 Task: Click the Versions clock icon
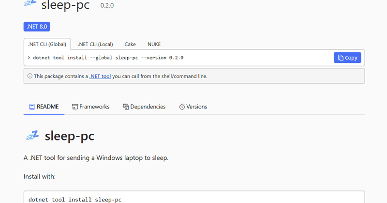tap(182, 107)
